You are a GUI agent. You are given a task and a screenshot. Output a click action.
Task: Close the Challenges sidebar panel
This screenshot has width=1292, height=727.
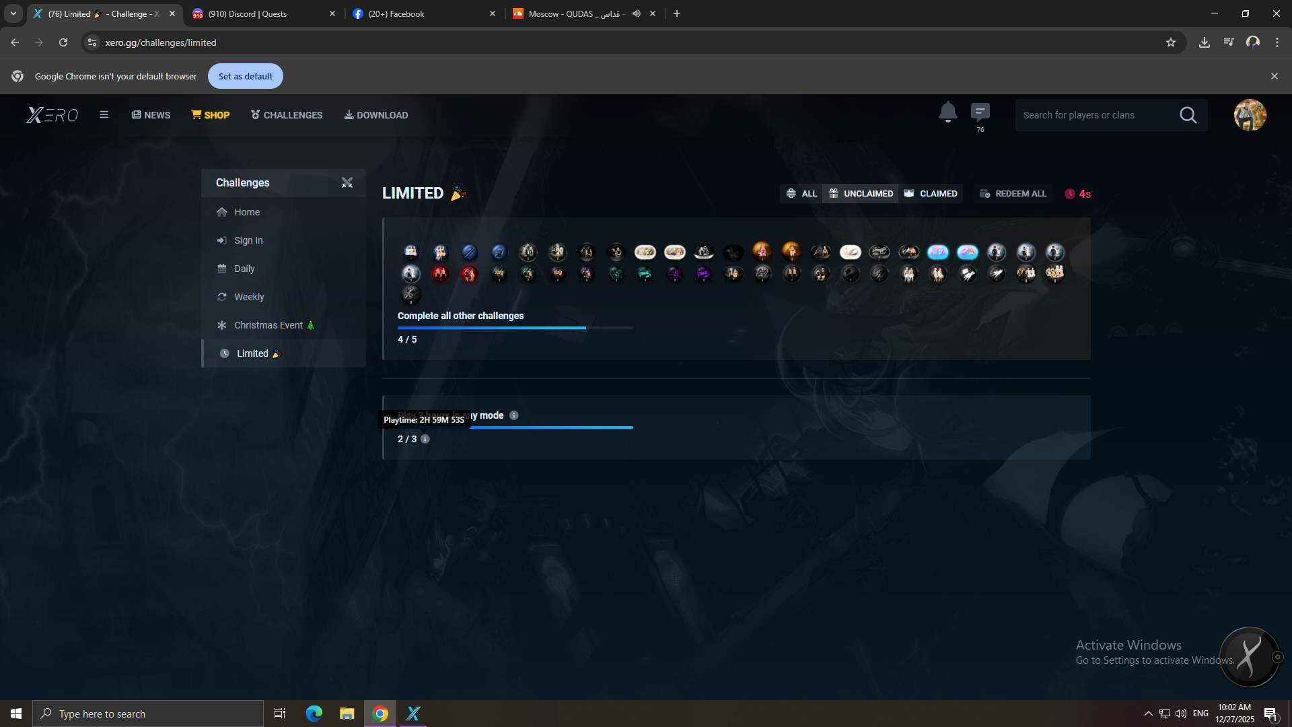(347, 183)
